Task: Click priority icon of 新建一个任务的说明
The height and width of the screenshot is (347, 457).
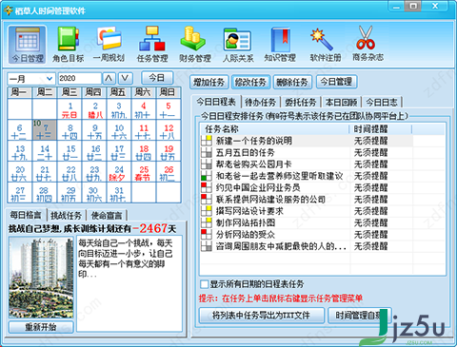Action: click(207, 141)
